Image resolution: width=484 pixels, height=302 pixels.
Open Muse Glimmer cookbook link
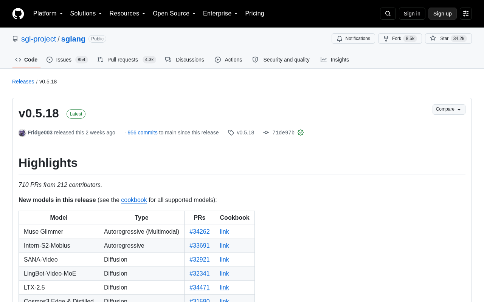[x=225, y=232]
